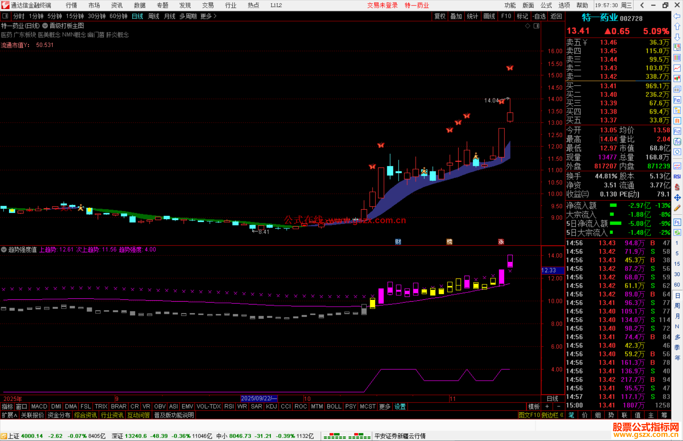Select the pencil drawing tool icon
The image size is (683, 441).
point(677,208)
